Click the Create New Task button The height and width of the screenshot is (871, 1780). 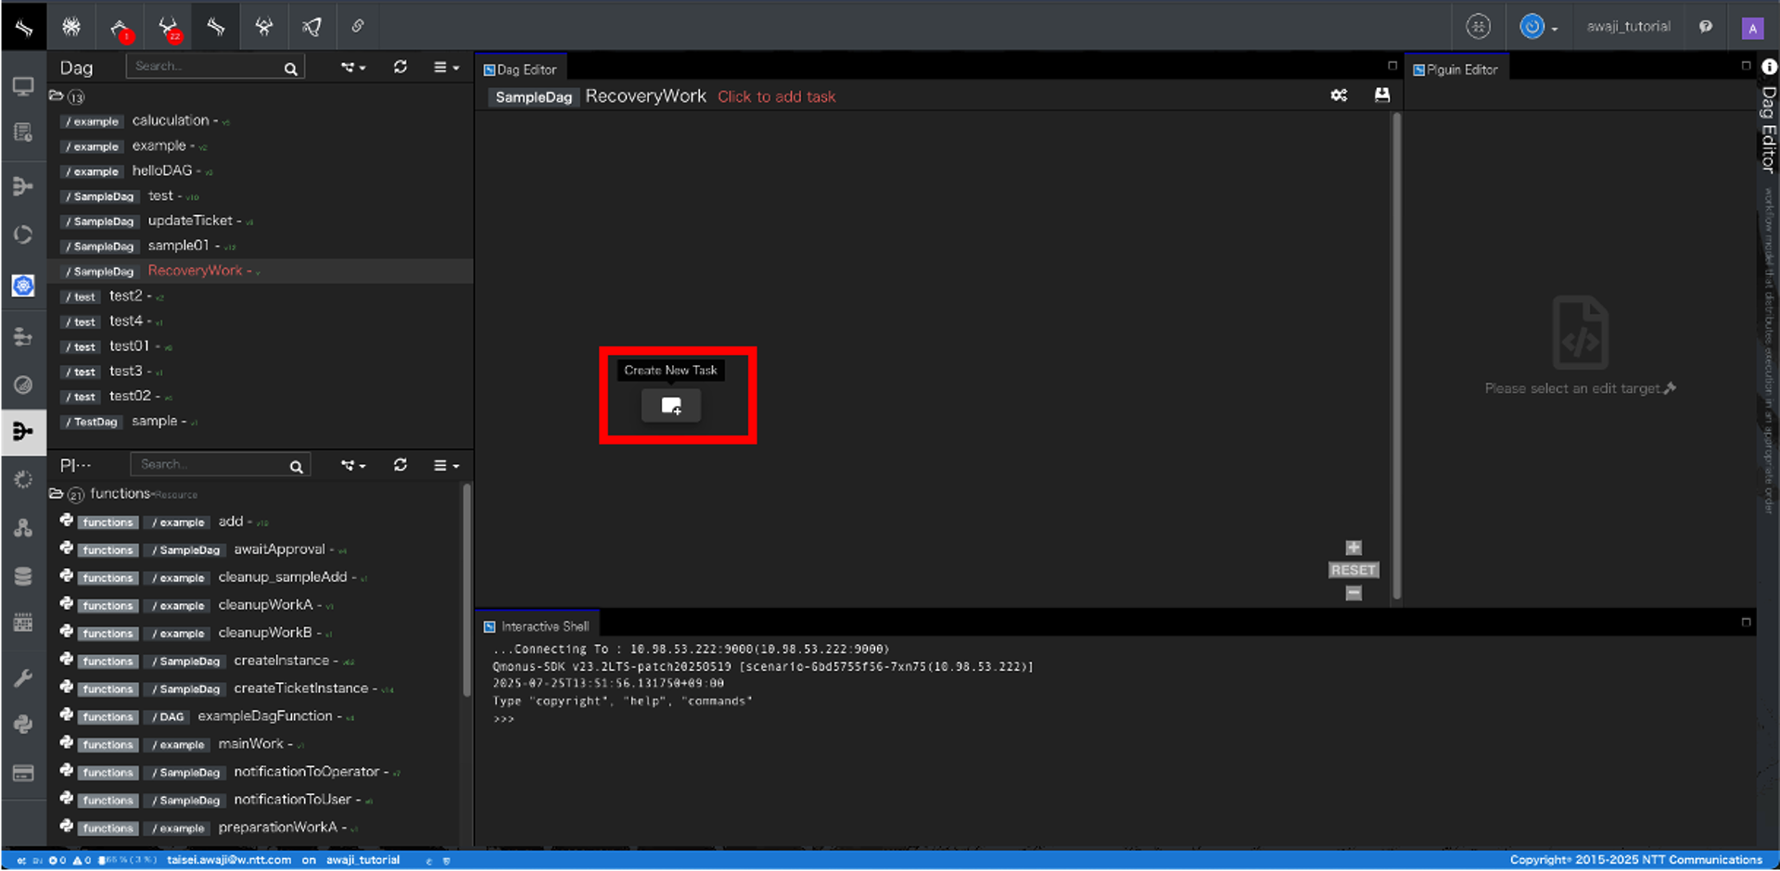(671, 406)
